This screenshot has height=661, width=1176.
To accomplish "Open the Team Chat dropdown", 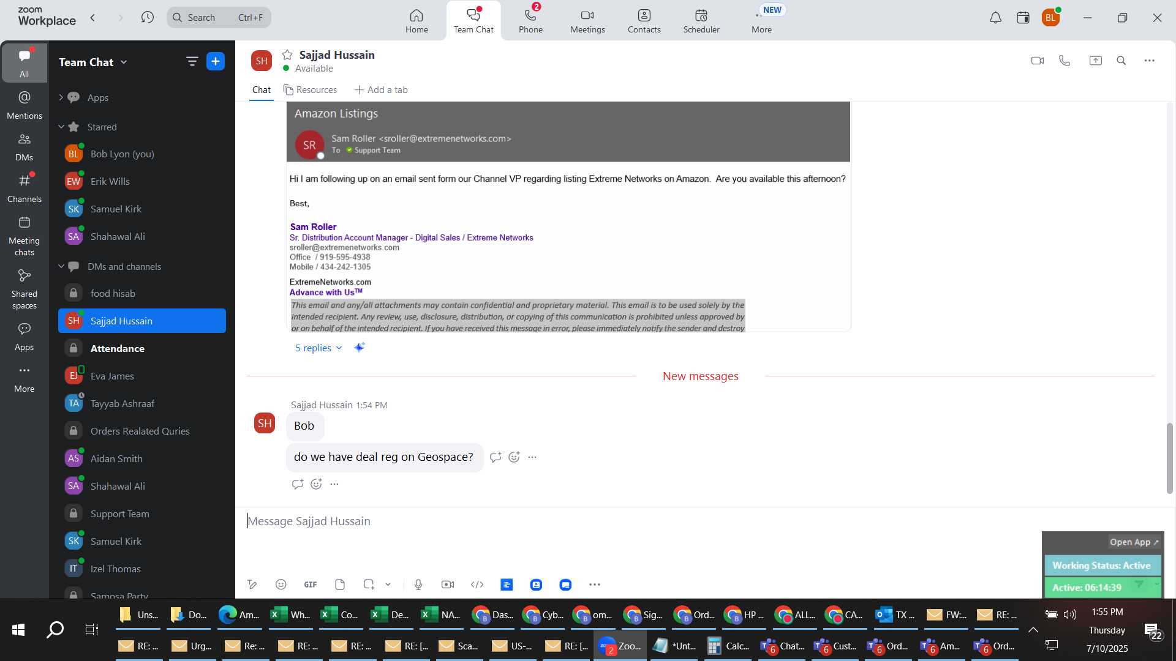I will point(93,62).
